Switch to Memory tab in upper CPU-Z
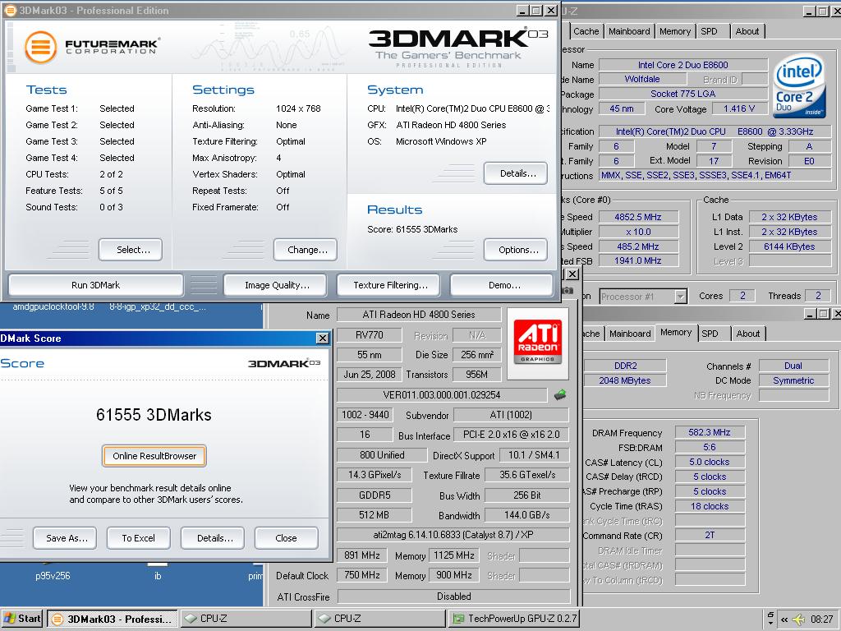Screen dimensions: 841x631 click(x=675, y=31)
